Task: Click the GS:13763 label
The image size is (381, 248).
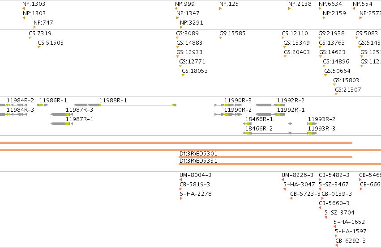Action: pos(332,43)
